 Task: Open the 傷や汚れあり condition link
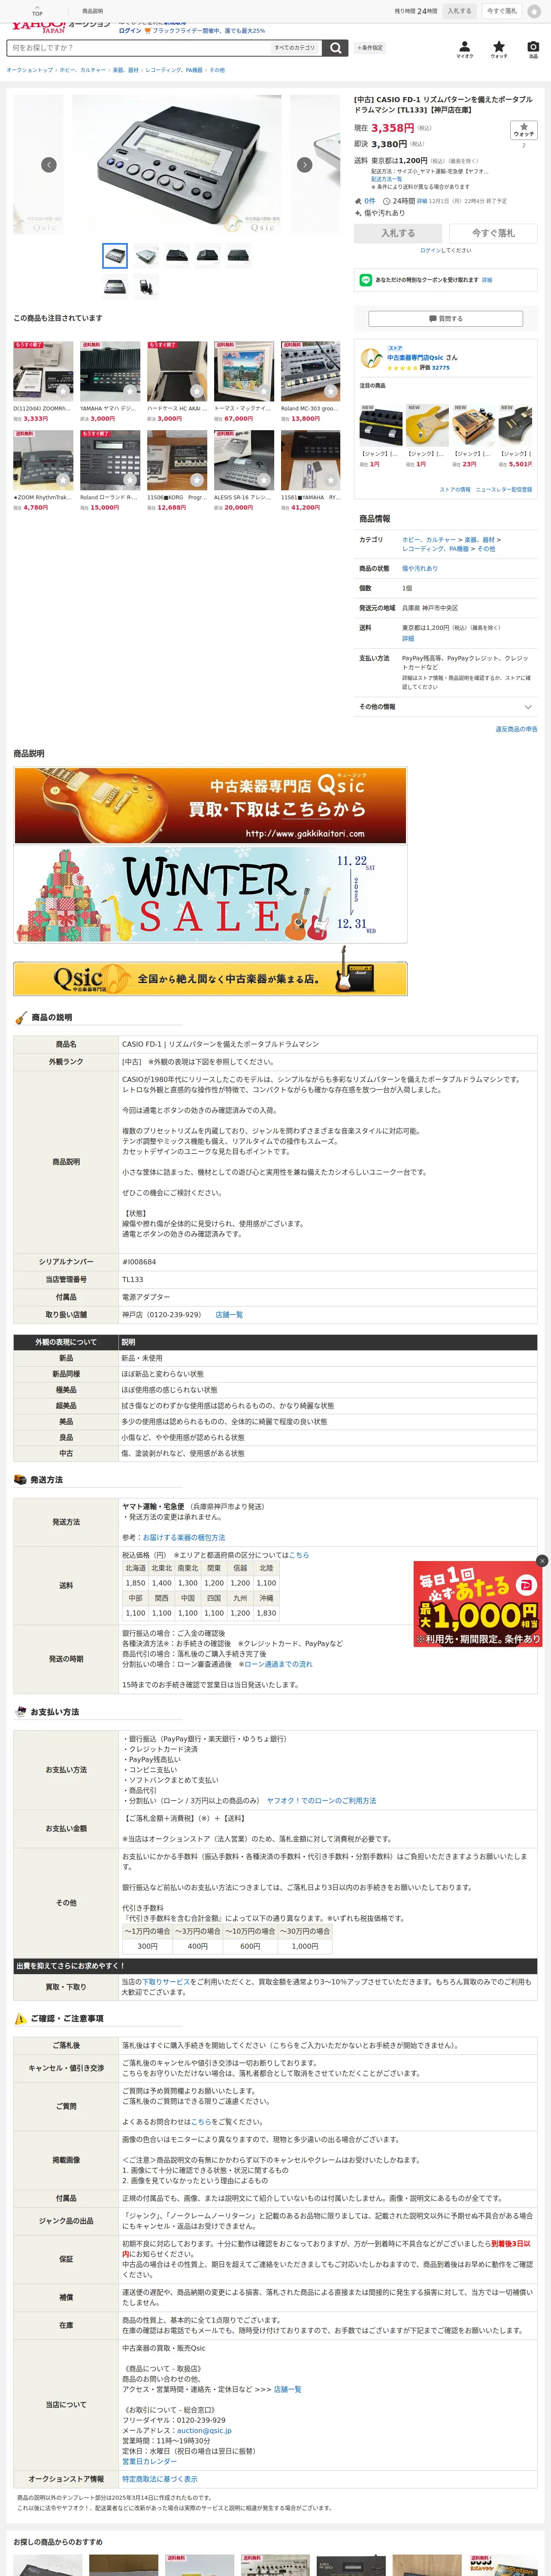(420, 568)
